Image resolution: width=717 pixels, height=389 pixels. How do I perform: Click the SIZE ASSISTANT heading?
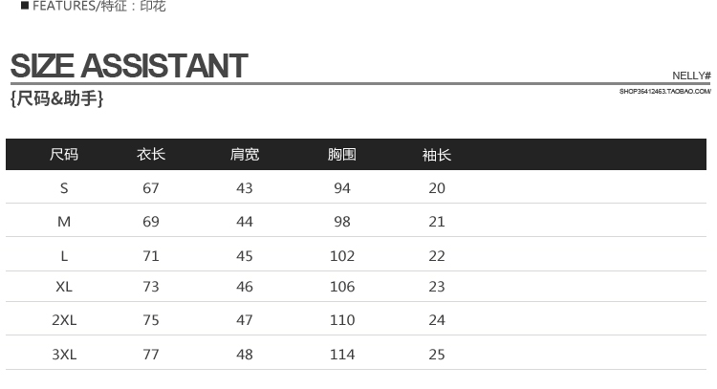[x=129, y=66]
